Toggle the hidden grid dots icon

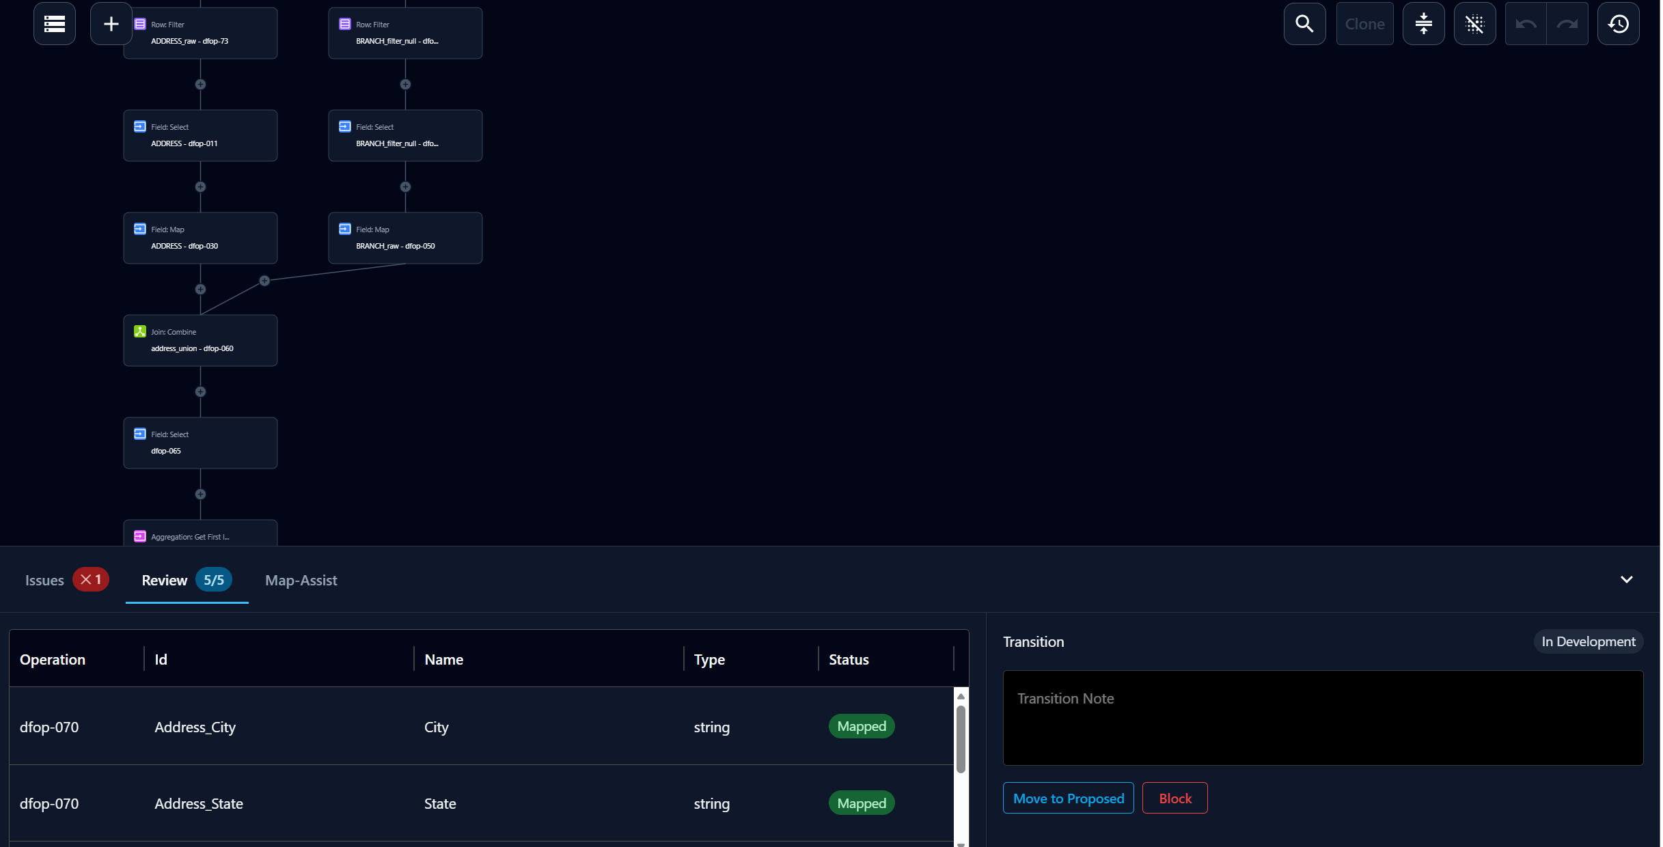click(1474, 24)
